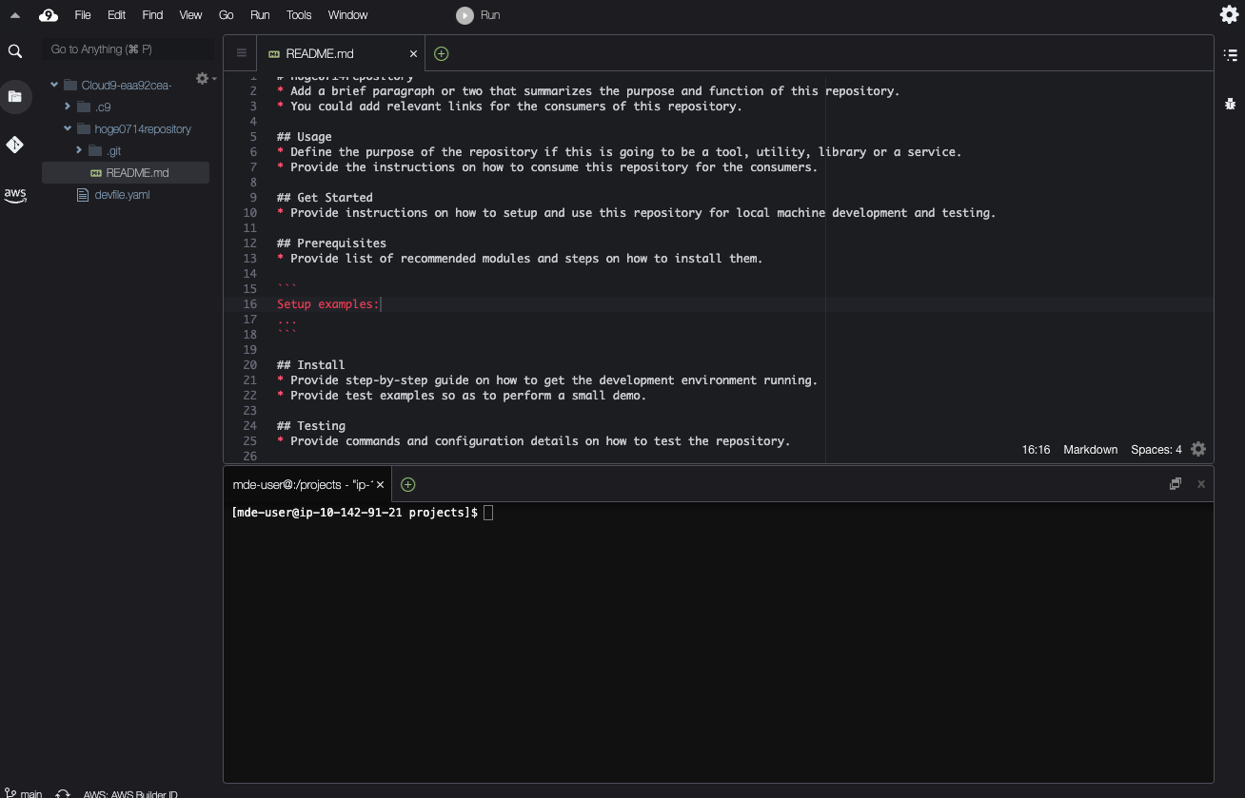The width and height of the screenshot is (1245, 798).
Task: Select the hoge0714repository folder name
Action: (x=143, y=128)
